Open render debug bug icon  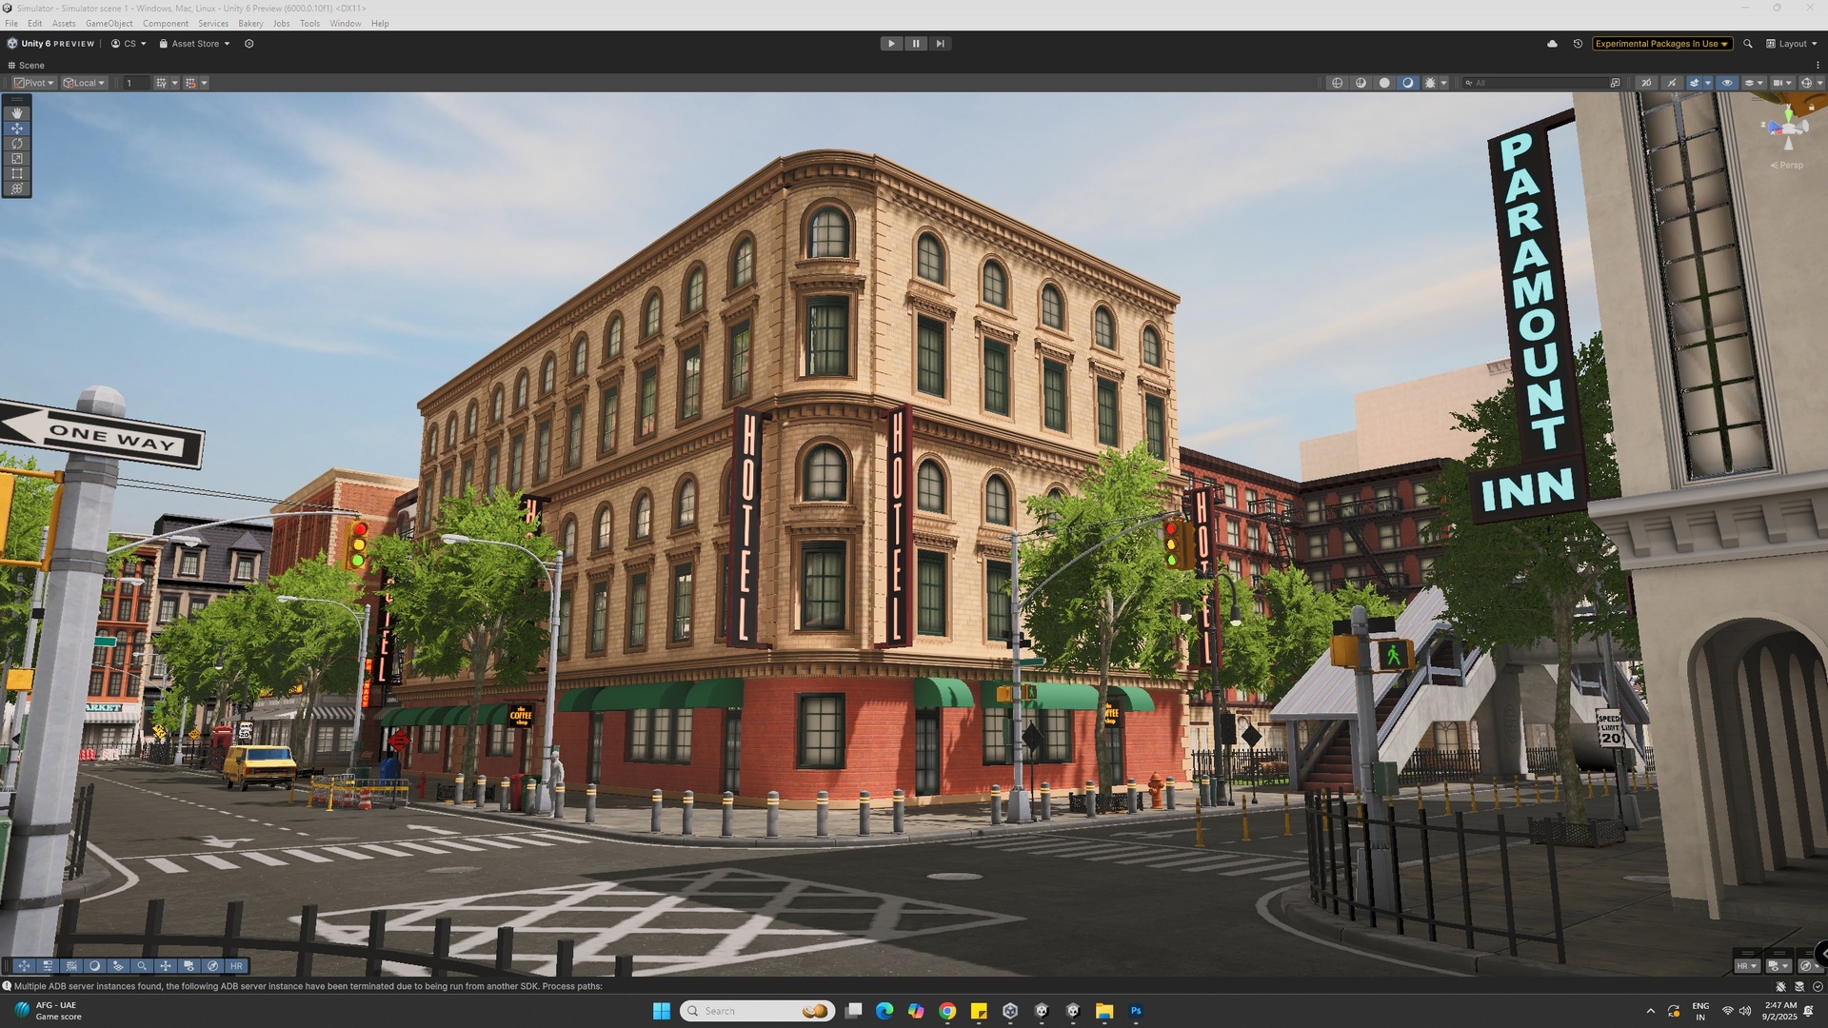coord(1430,83)
